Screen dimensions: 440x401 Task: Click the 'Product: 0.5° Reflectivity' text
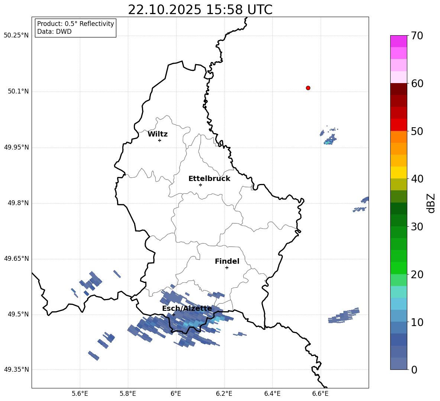click(75, 24)
